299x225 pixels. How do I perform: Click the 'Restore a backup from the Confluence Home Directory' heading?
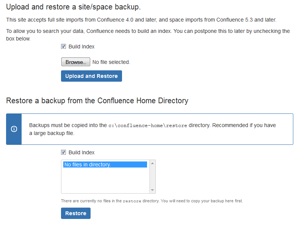97,101
